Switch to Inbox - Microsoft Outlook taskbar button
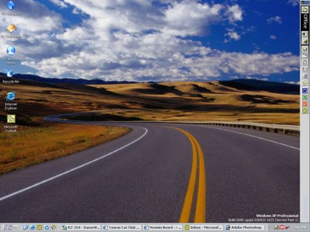Image resolution: width=310 pixels, height=232 pixels. coord(203,227)
